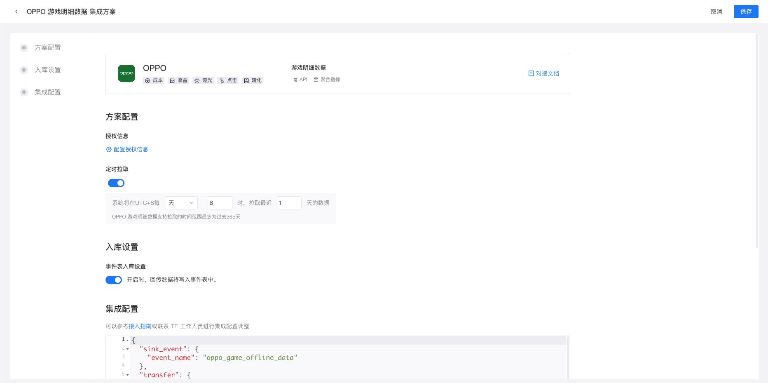The width and height of the screenshot is (768, 383).
Task: Click the hour input showing 8
Action: (x=220, y=203)
